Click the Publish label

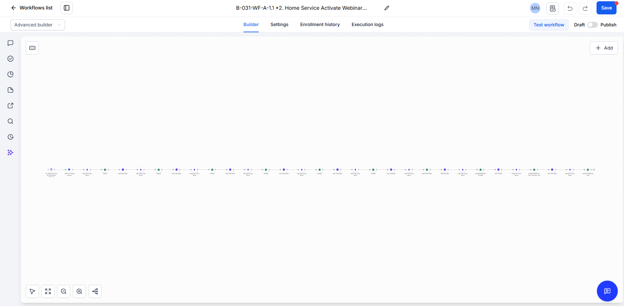(608, 25)
